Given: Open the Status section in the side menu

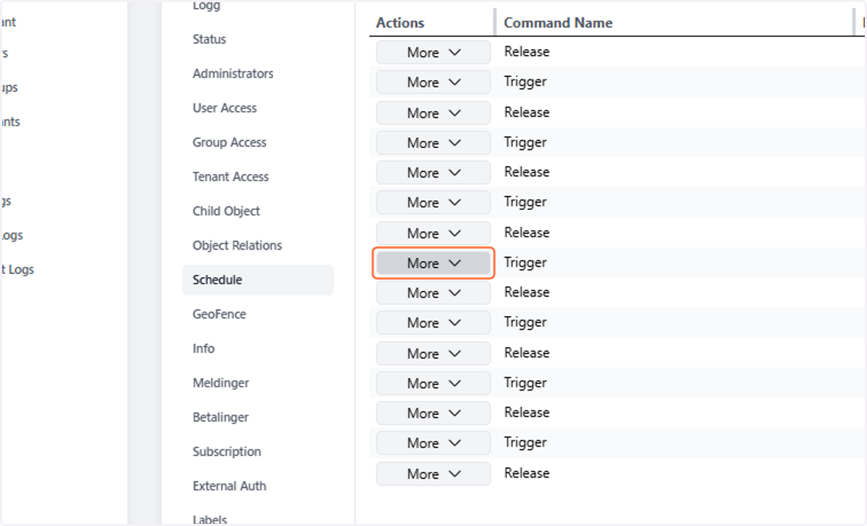Looking at the screenshot, I should (x=210, y=40).
